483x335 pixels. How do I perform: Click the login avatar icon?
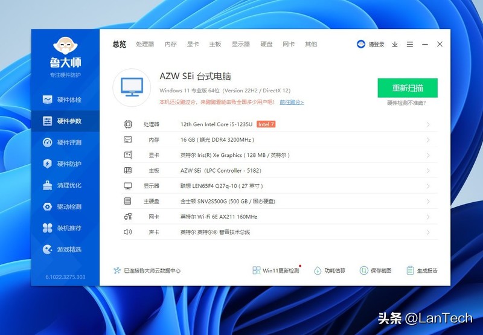[360, 44]
